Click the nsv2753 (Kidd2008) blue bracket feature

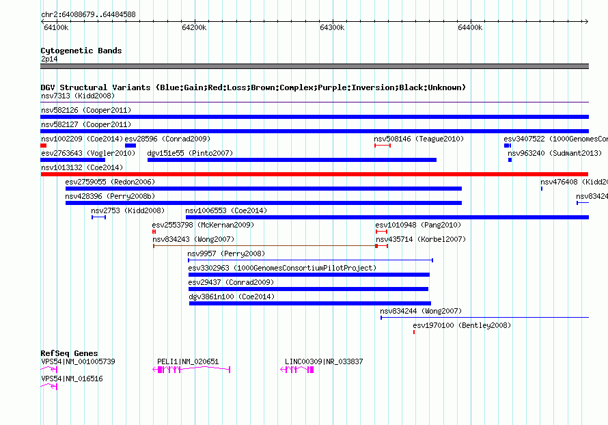tap(98, 217)
